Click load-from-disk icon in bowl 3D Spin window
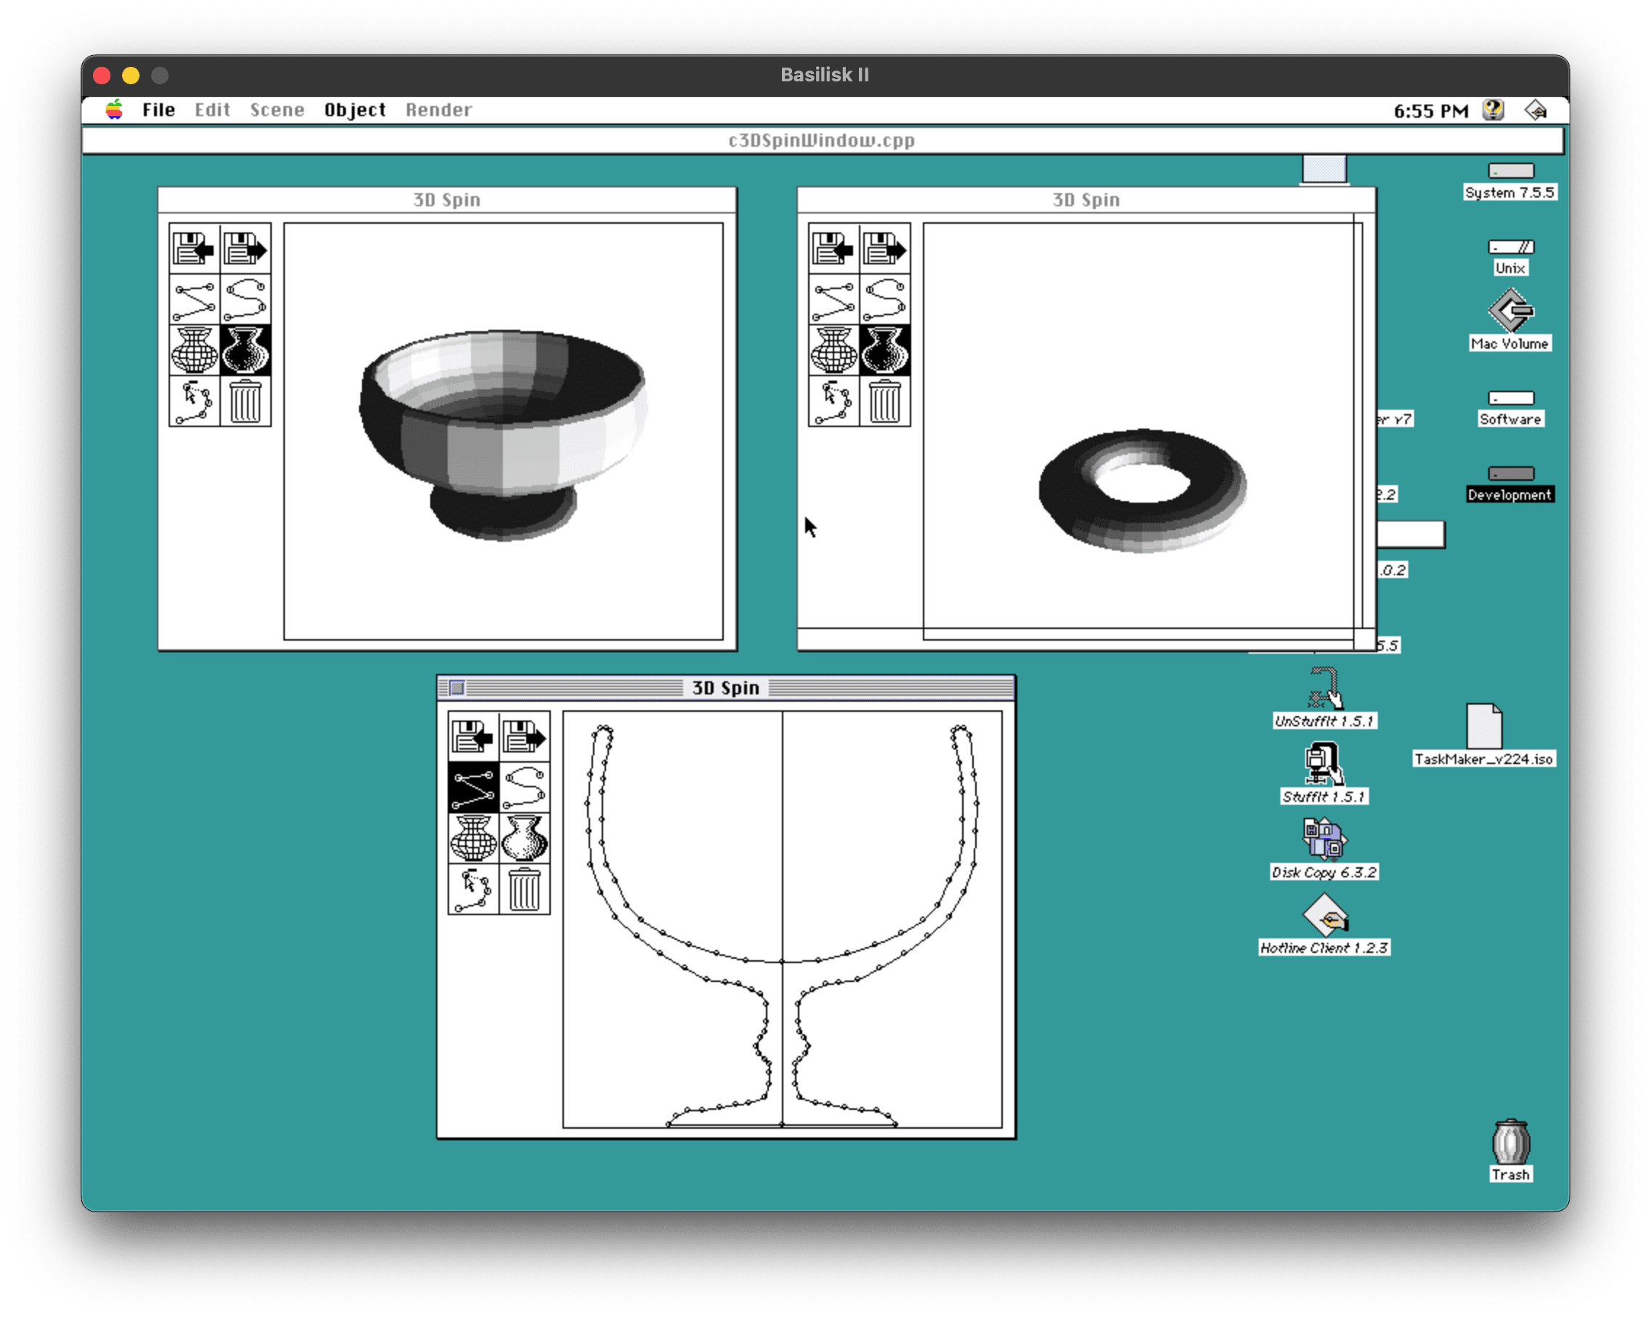The image size is (1651, 1319). click(194, 249)
